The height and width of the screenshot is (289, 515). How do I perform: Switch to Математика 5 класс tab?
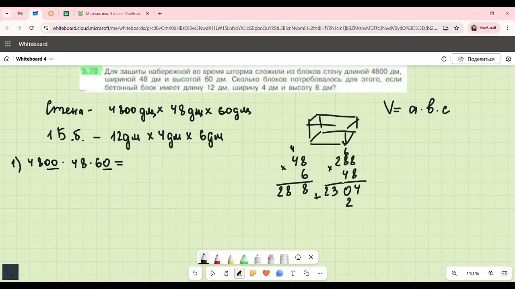coord(109,14)
